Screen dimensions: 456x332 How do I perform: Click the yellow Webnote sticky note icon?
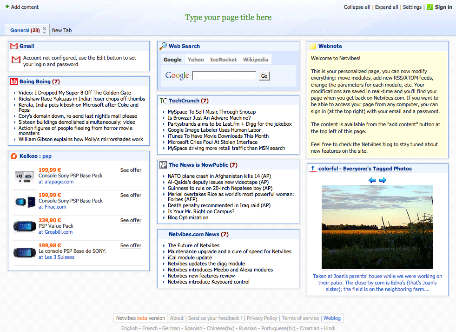[x=313, y=46]
